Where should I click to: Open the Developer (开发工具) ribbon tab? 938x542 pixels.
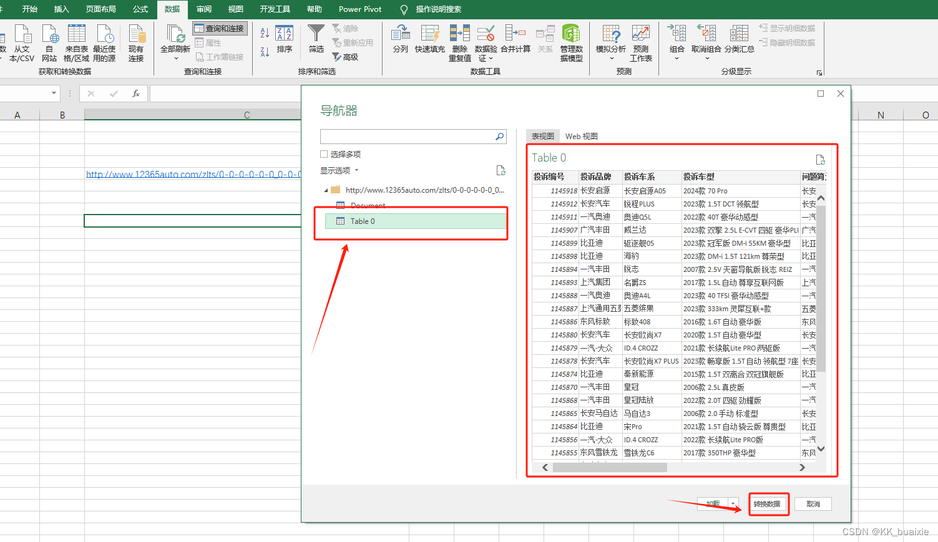pyautogui.click(x=275, y=9)
